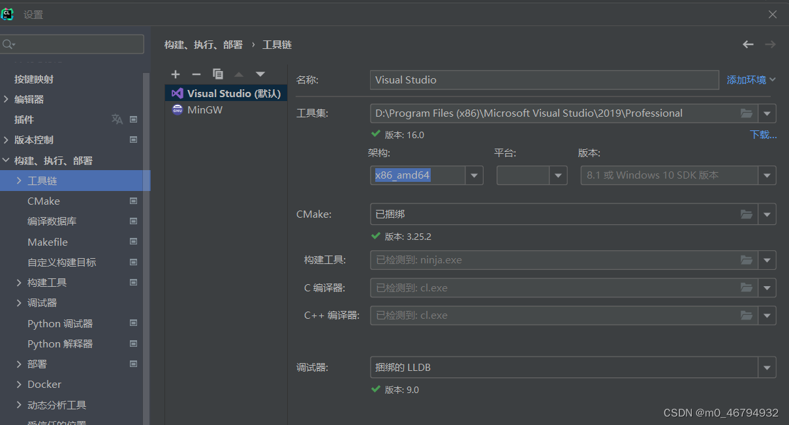Open the empty 平台 dropdown

pos(558,175)
